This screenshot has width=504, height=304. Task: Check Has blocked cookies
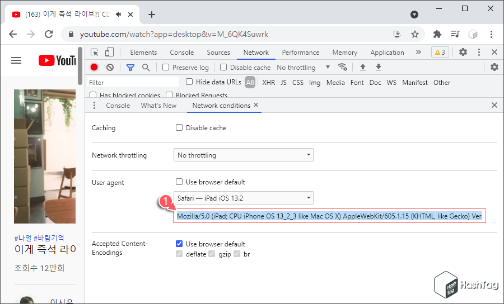[93, 95]
